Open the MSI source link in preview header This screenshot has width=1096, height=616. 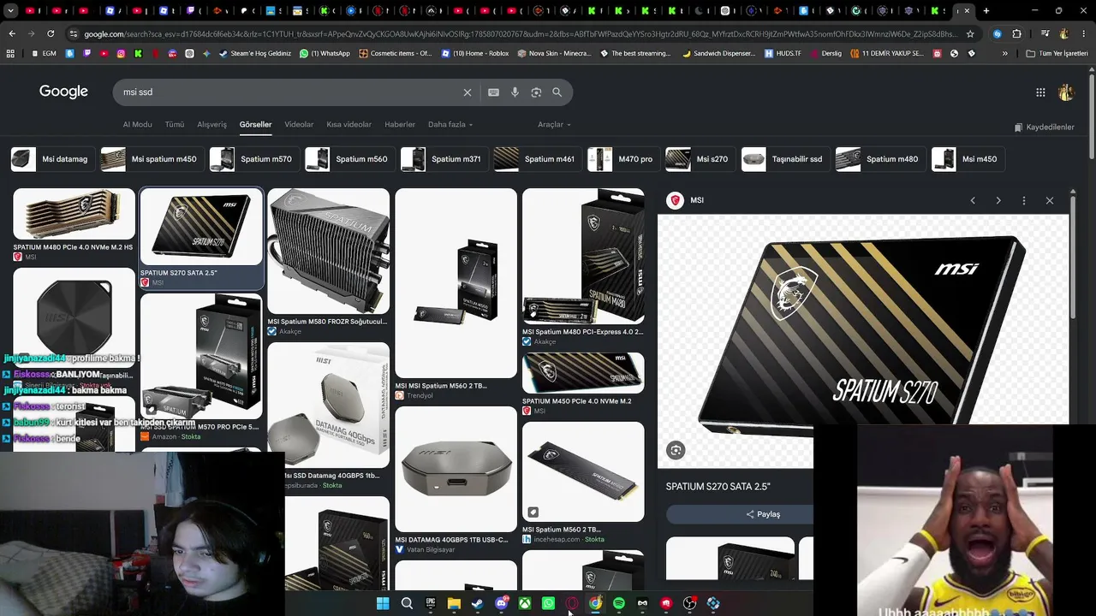686,200
